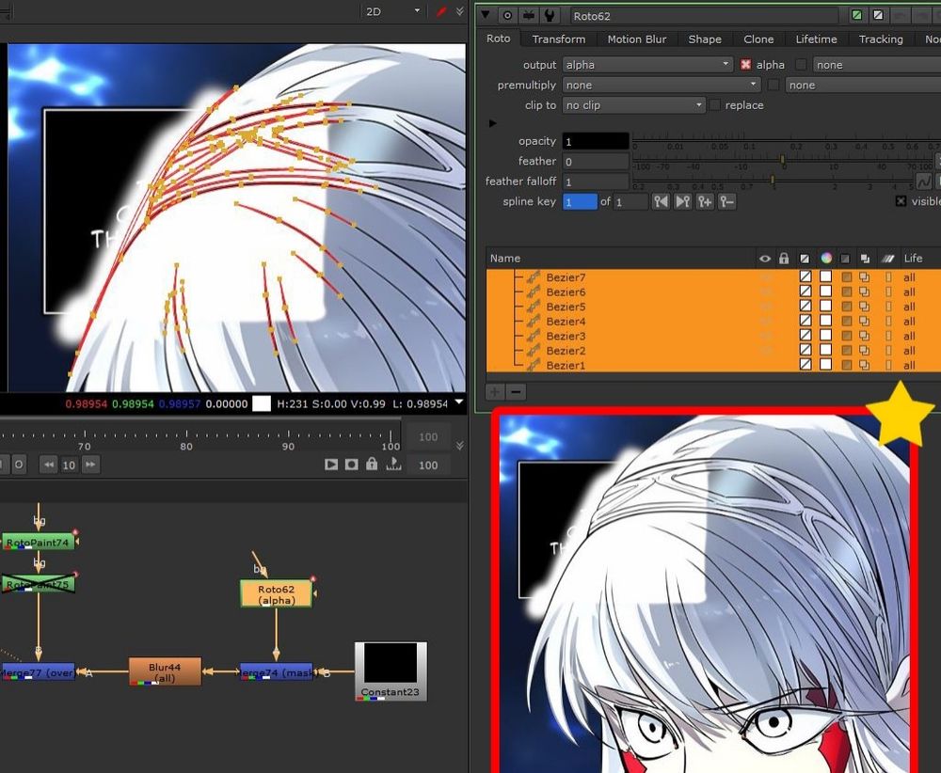Go to previous spline key
Screen dimensions: 941x773
coord(661,201)
